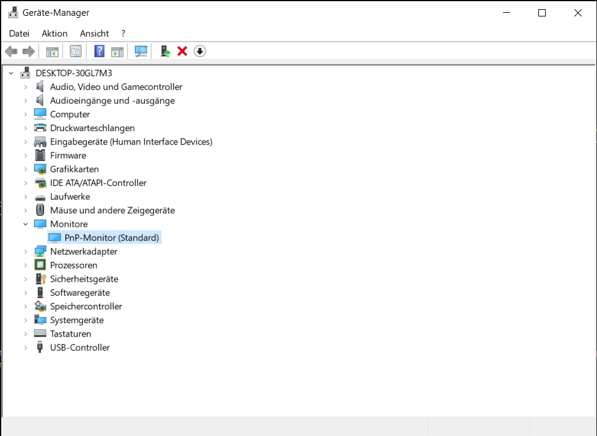Click the USB-Controller plug icon
Image resolution: width=597 pixels, height=436 pixels.
coord(40,347)
